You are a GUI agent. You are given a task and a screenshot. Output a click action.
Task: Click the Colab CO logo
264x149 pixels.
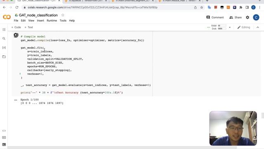pyautogui.click(x=7, y=17)
